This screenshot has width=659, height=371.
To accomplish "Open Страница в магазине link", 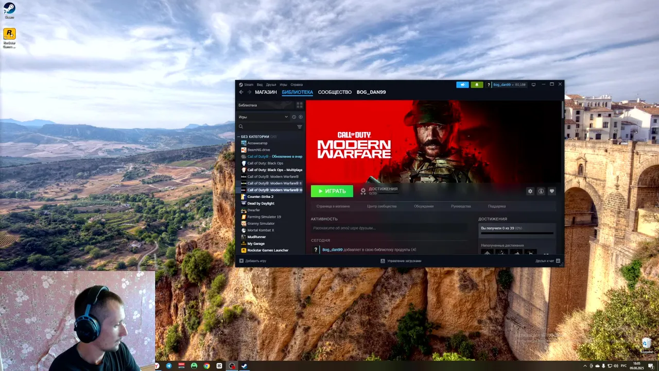I will [x=333, y=206].
